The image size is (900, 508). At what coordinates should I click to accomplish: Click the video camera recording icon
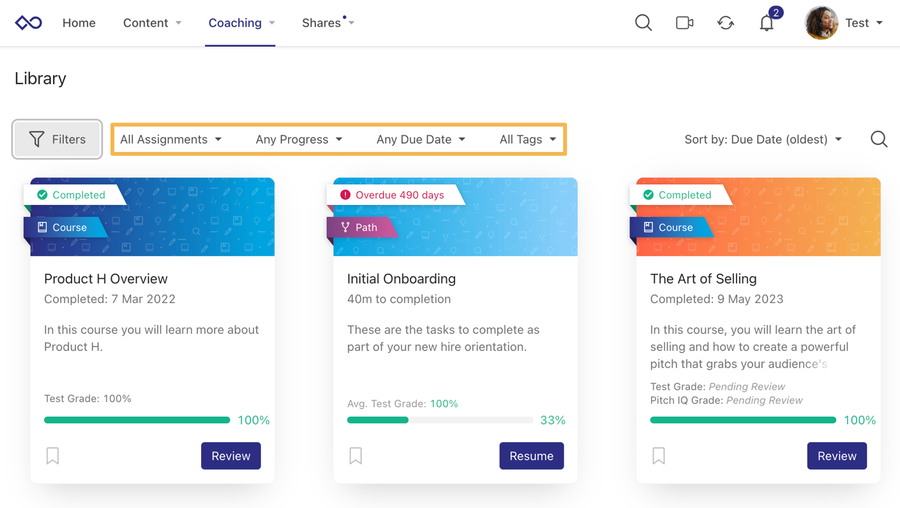point(684,23)
